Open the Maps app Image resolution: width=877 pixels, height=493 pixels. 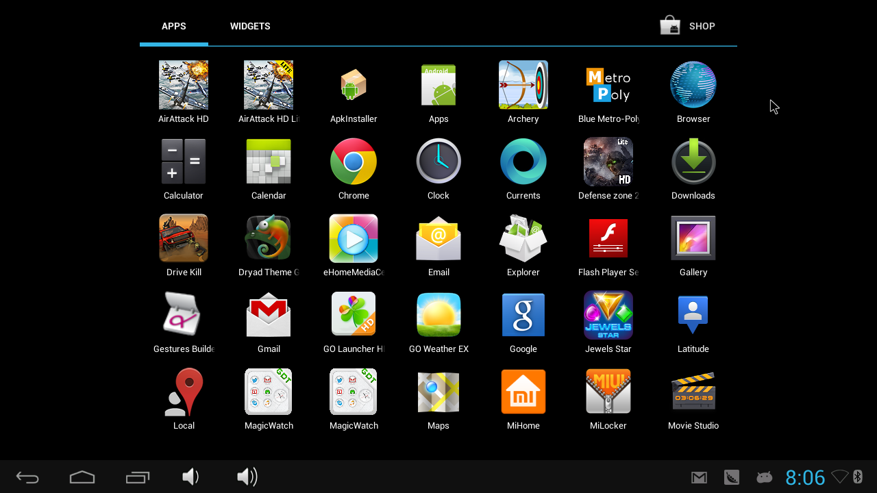tap(438, 392)
